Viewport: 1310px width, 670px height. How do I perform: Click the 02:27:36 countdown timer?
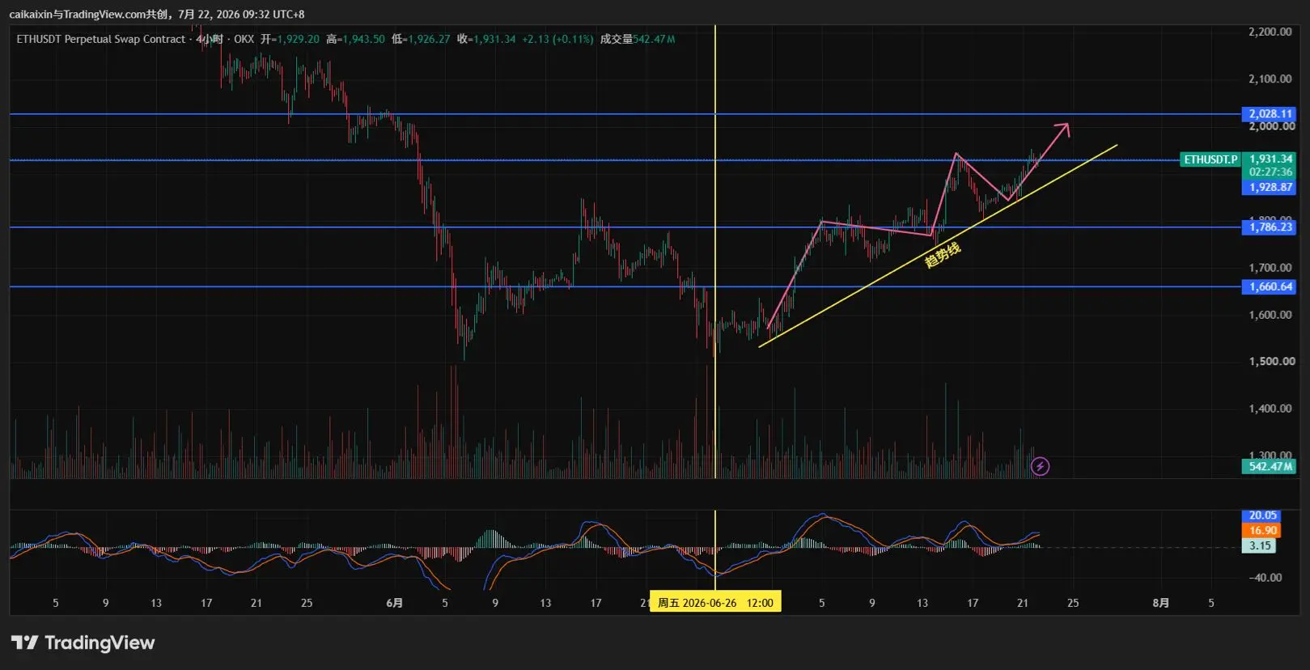1270,172
